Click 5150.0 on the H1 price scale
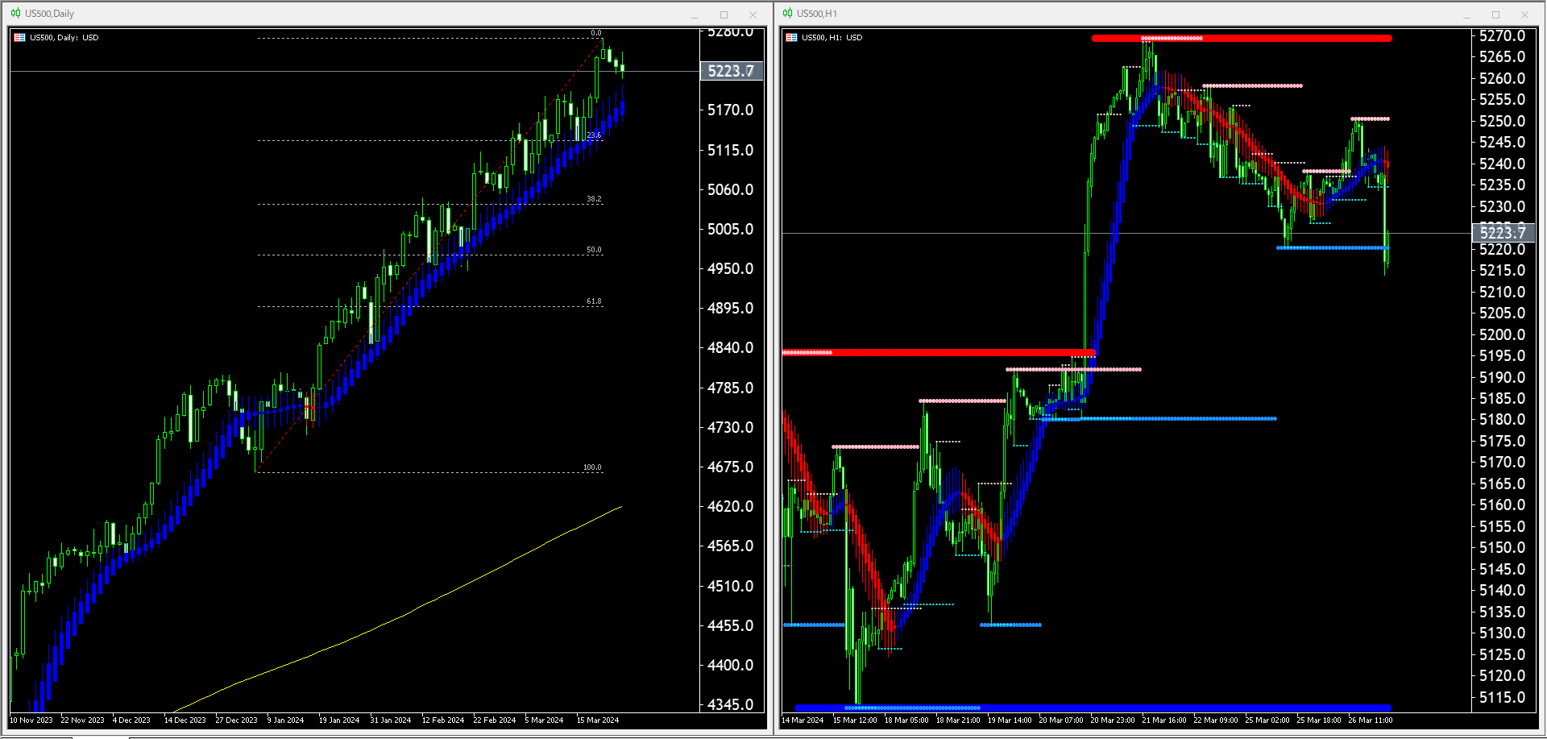This screenshot has height=739, width=1547. pos(1503,547)
